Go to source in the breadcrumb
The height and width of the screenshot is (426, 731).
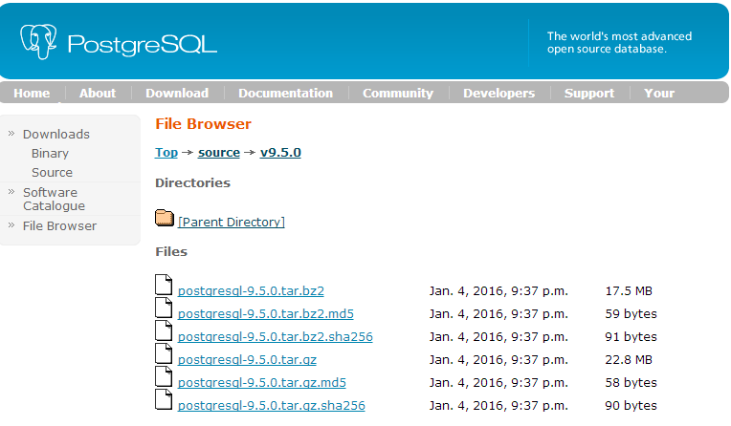click(219, 152)
